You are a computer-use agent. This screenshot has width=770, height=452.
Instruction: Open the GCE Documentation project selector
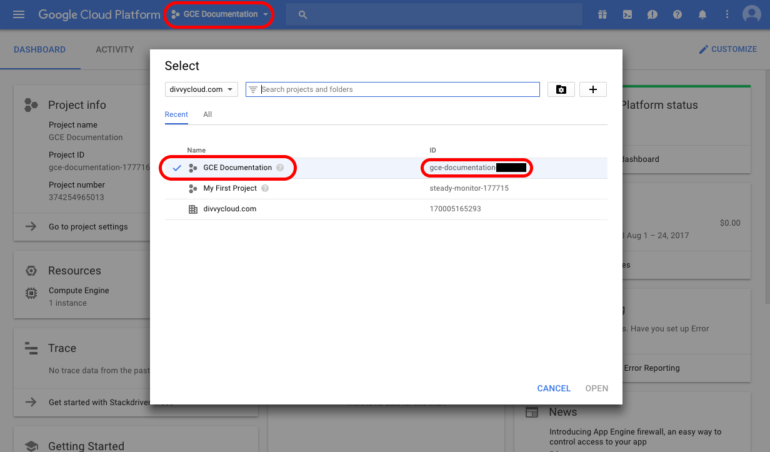pyautogui.click(x=219, y=14)
